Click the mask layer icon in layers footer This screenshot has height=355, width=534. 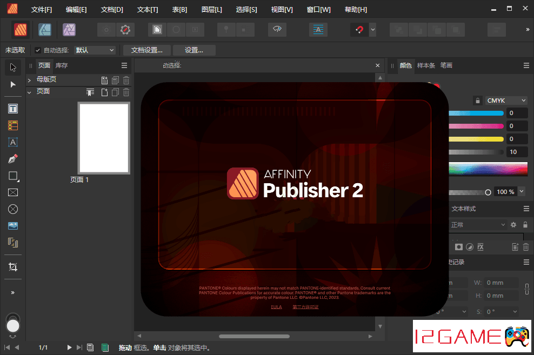459,247
